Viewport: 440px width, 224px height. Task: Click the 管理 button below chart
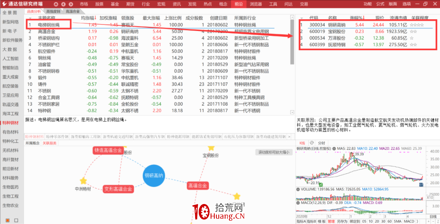pos(331,221)
